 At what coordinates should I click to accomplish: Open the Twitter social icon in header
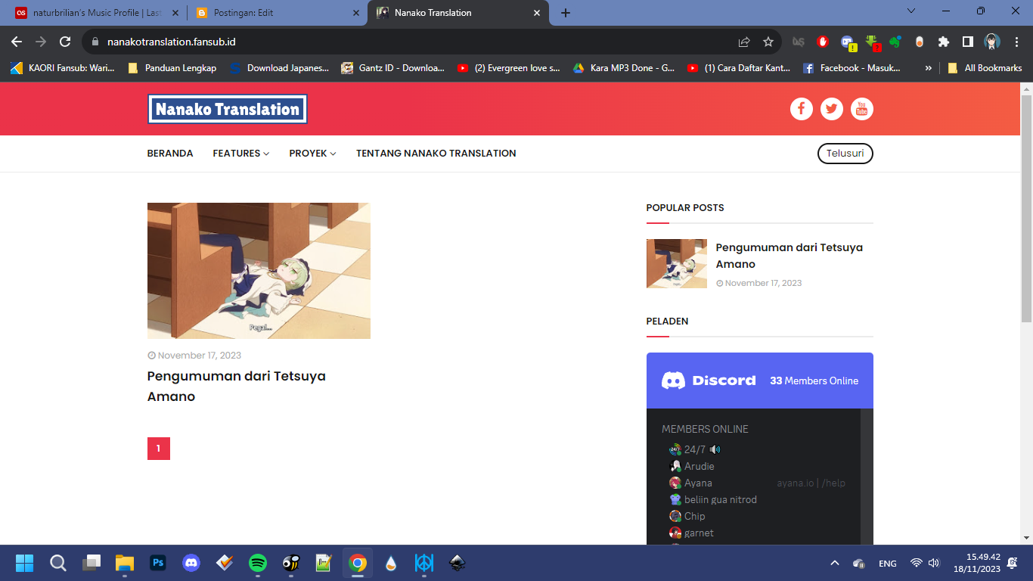(832, 109)
